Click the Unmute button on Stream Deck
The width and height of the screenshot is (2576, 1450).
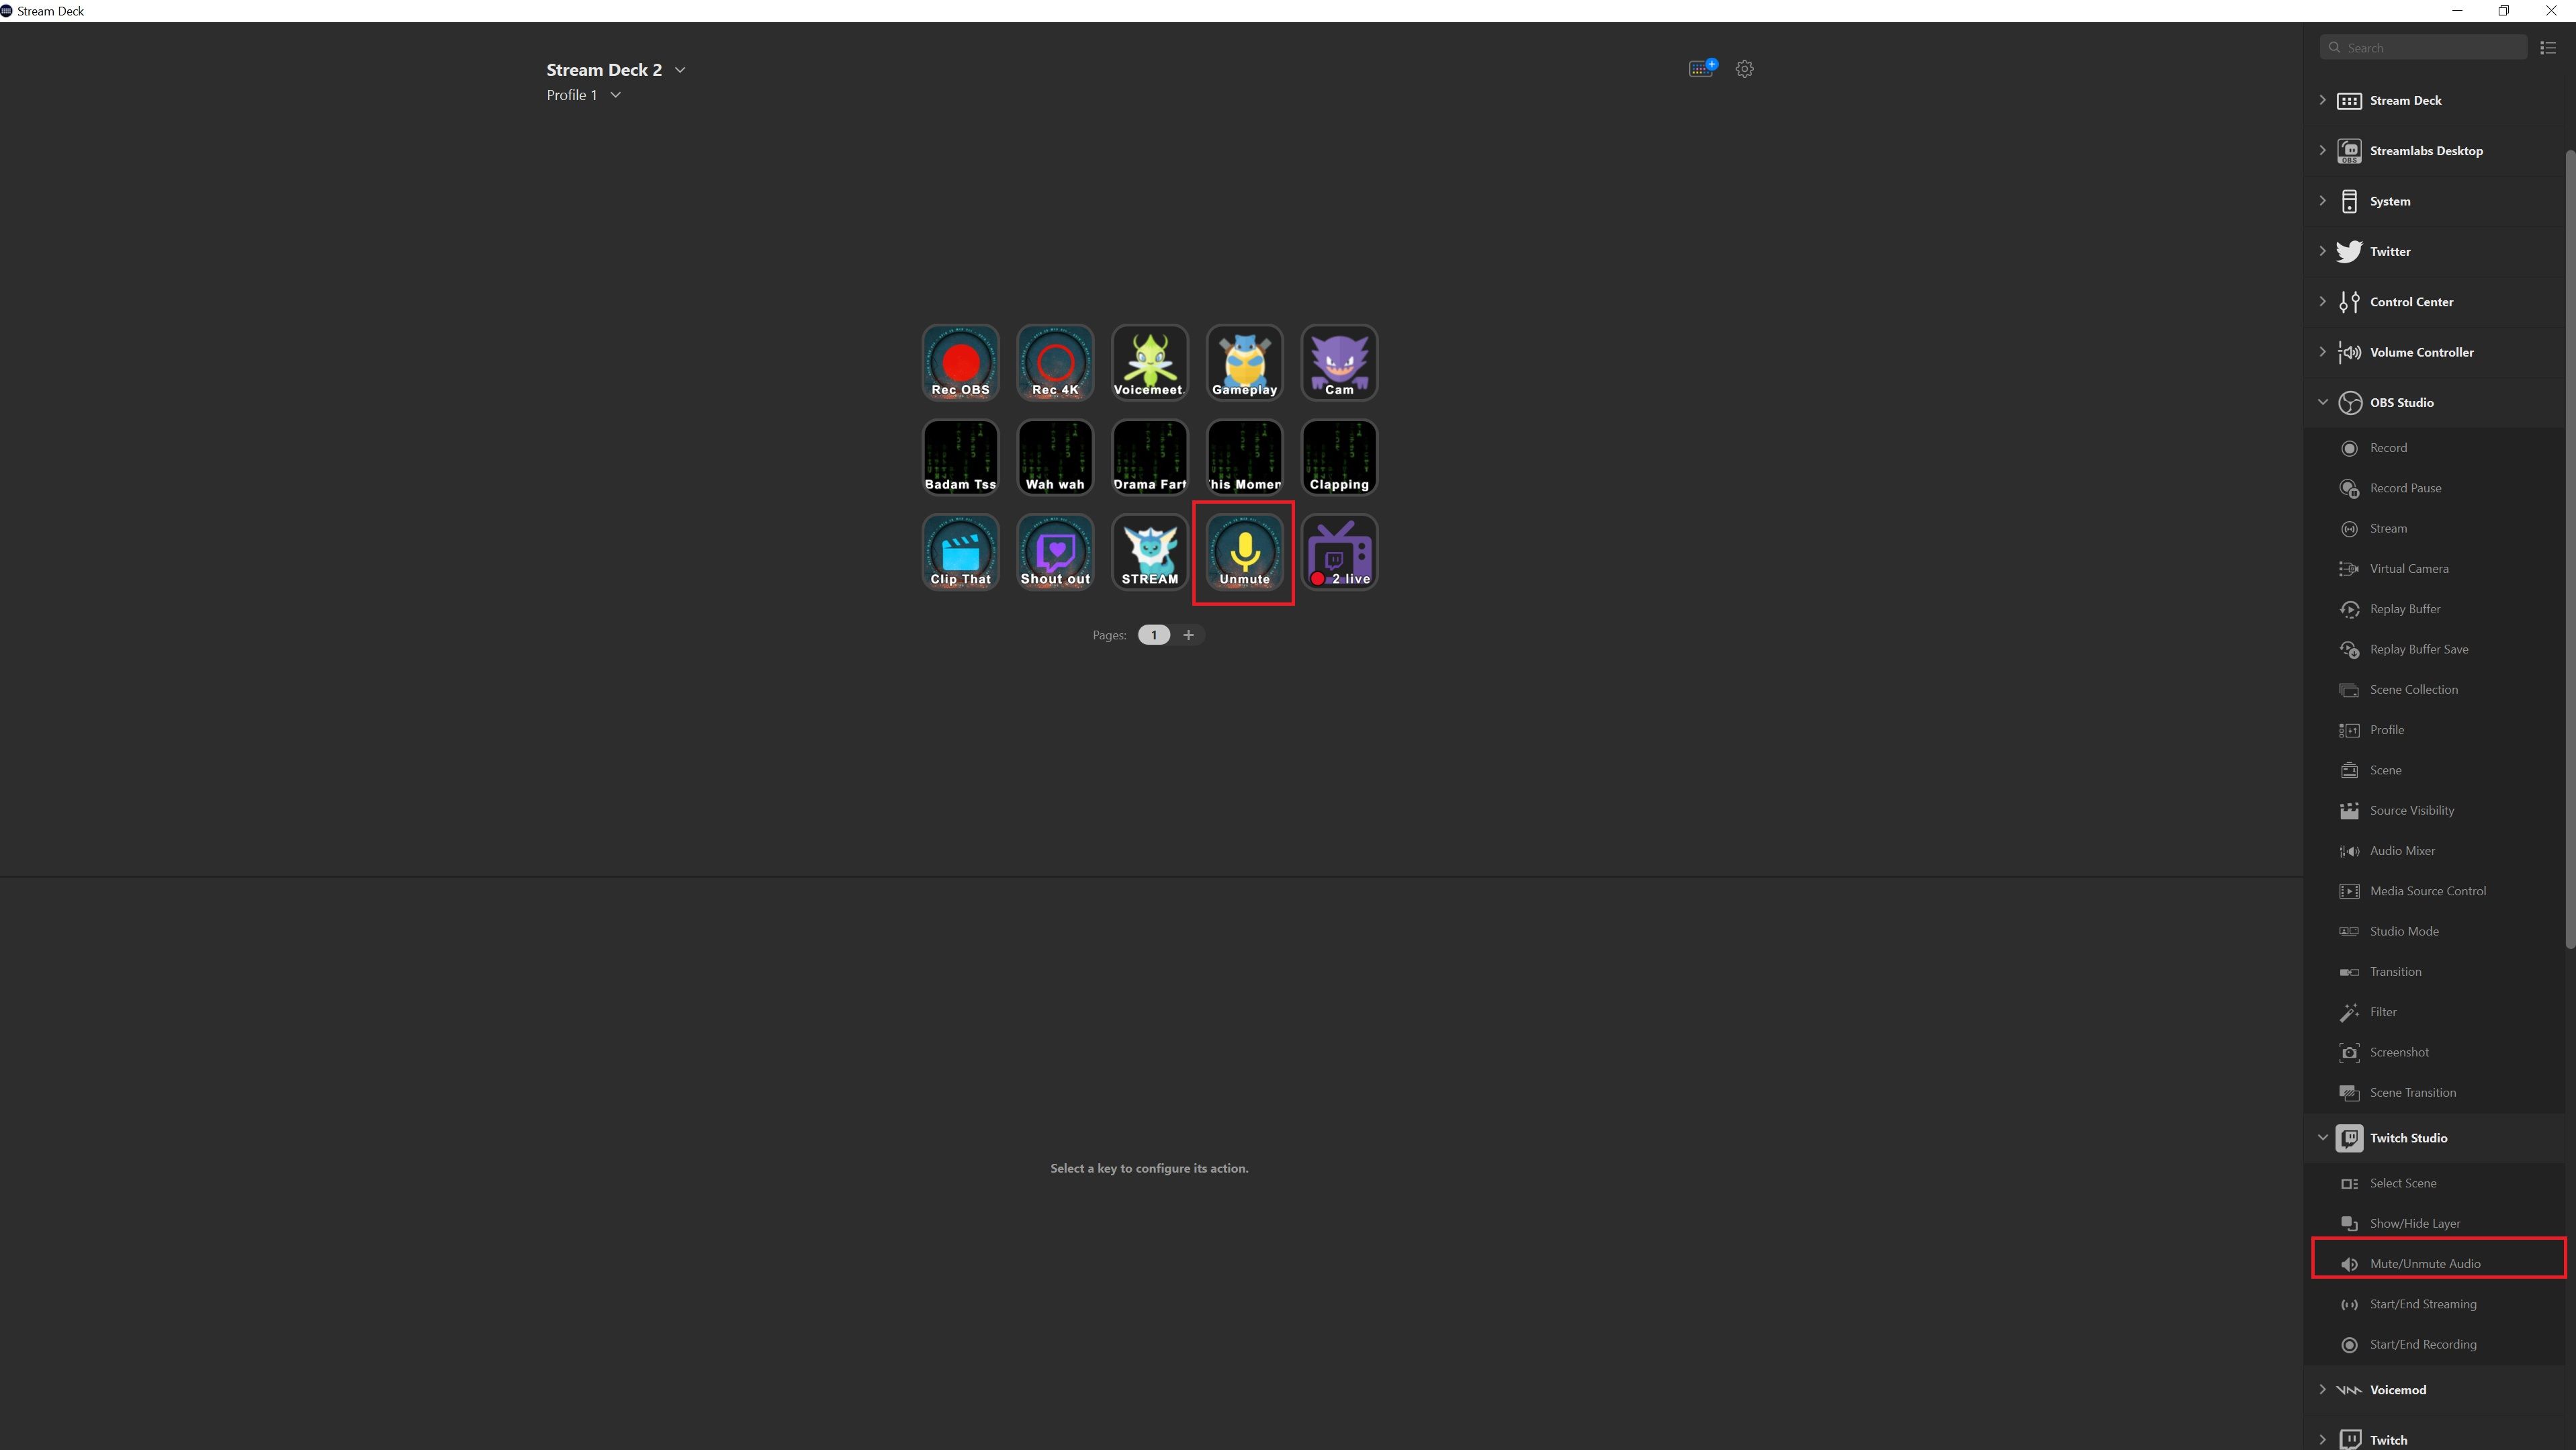(1244, 551)
